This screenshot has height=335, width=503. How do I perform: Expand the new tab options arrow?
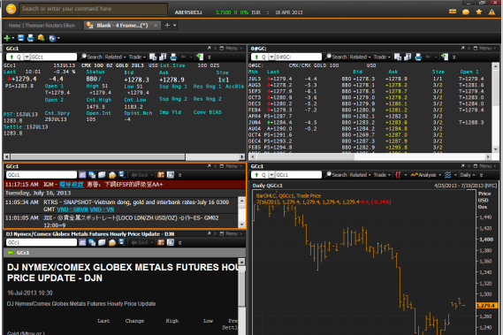click(175, 26)
